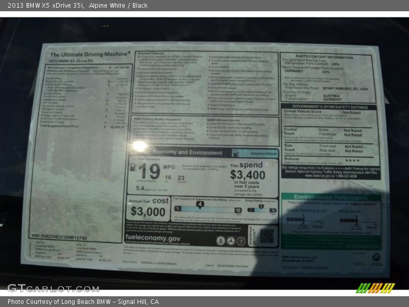Click the highway mileage value 23
The height and width of the screenshot is (307, 409).
(x=181, y=178)
